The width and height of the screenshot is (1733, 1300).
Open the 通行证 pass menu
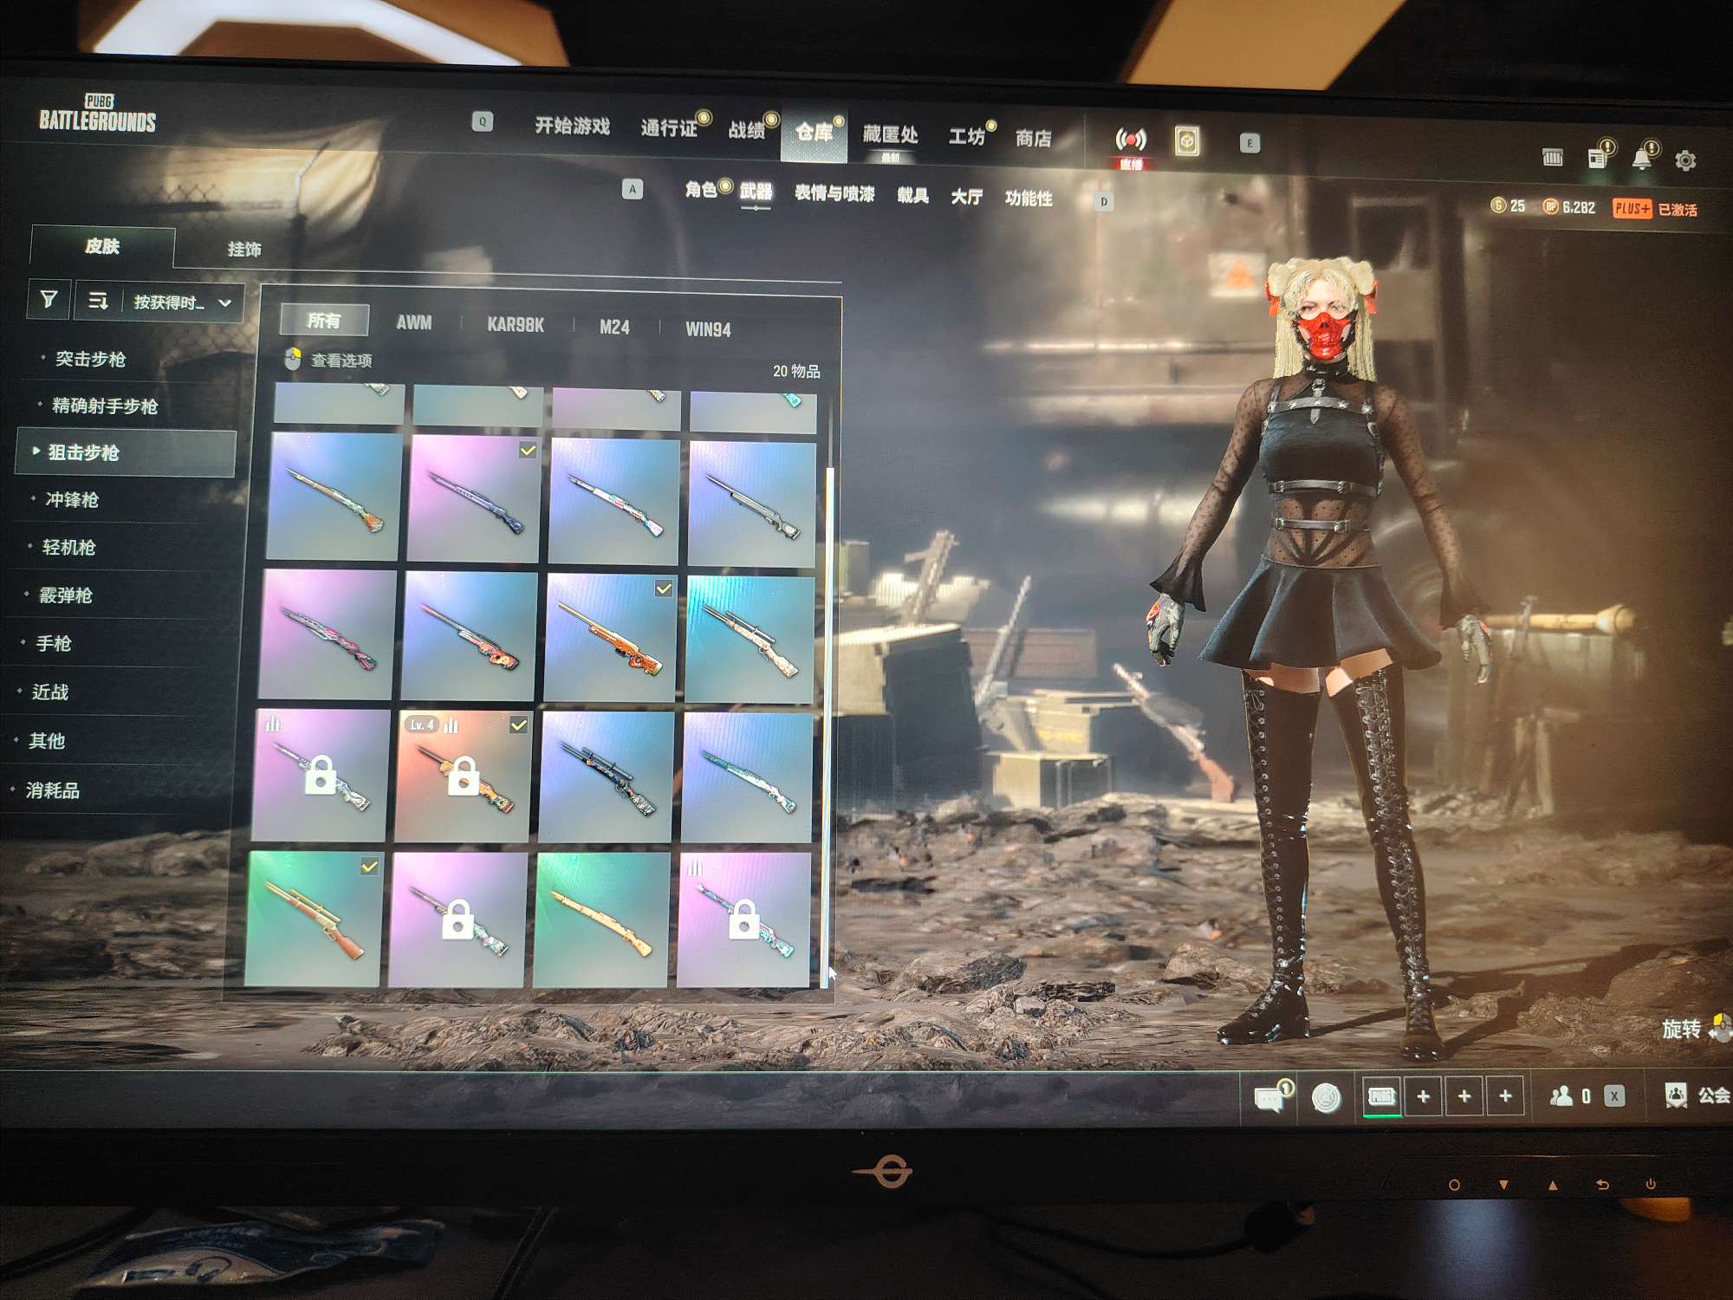[x=669, y=128]
